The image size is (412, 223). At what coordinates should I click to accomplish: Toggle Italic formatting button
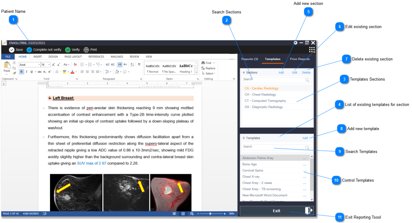point(26,72)
